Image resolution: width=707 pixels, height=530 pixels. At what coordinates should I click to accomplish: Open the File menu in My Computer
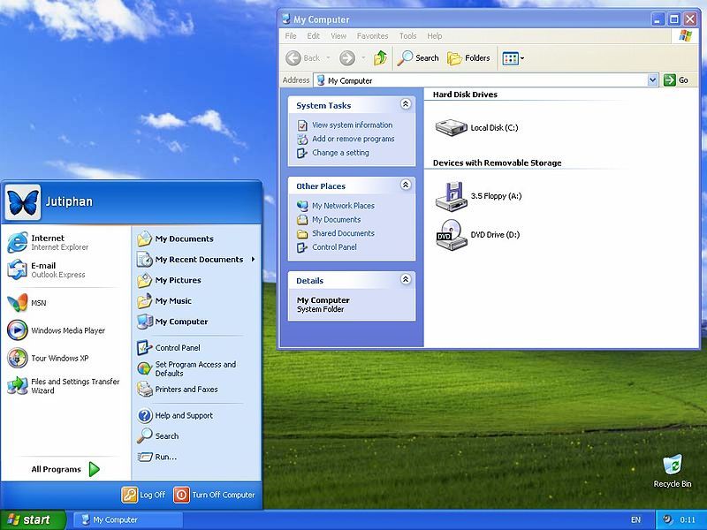pyautogui.click(x=291, y=36)
